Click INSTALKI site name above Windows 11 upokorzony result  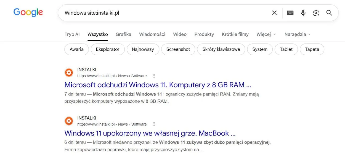tap(87, 118)
